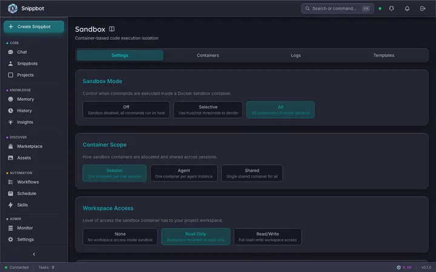The height and width of the screenshot is (272, 436).
Task: Switch to the Templates tab
Action: [x=384, y=55]
